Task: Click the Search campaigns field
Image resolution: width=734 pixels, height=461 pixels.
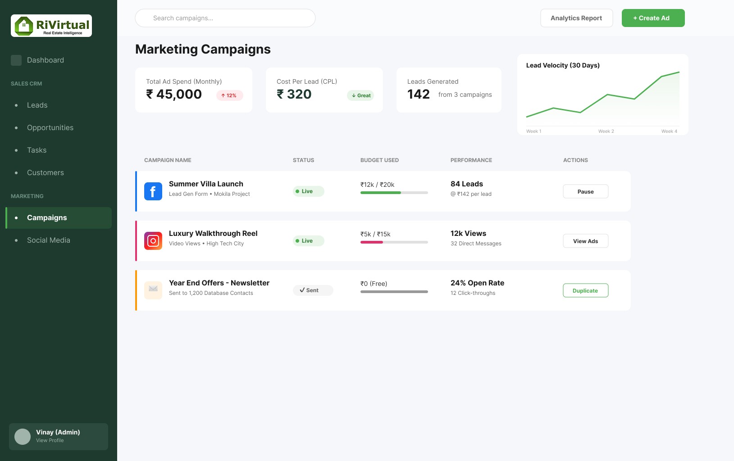Action: 225,18
